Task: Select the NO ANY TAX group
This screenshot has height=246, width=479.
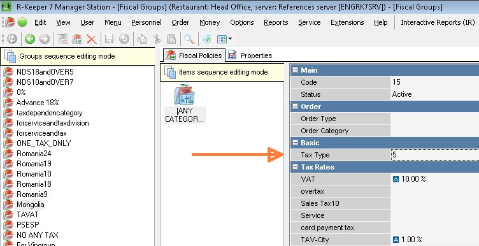Action: 38,235
